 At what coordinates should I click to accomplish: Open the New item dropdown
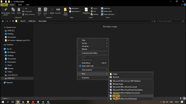tap(74, 8)
